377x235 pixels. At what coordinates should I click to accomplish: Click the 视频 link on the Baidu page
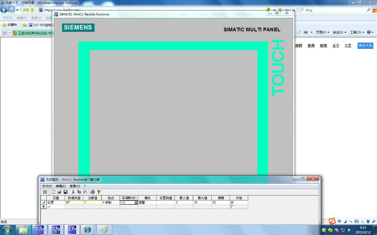coord(311,45)
